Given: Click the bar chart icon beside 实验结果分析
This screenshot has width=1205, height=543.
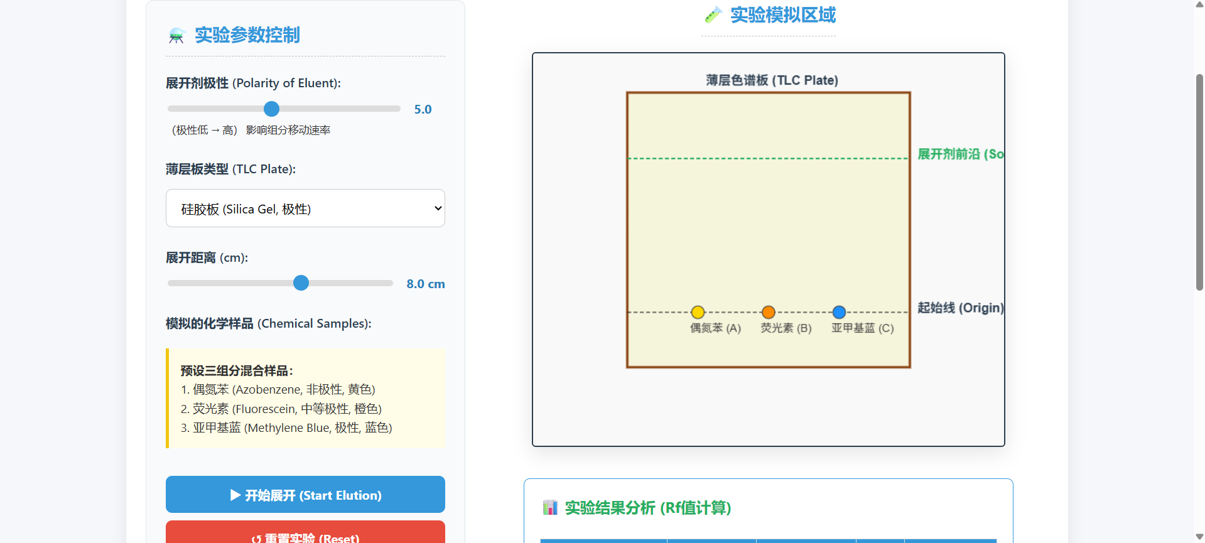Looking at the screenshot, I should point(550,507).
